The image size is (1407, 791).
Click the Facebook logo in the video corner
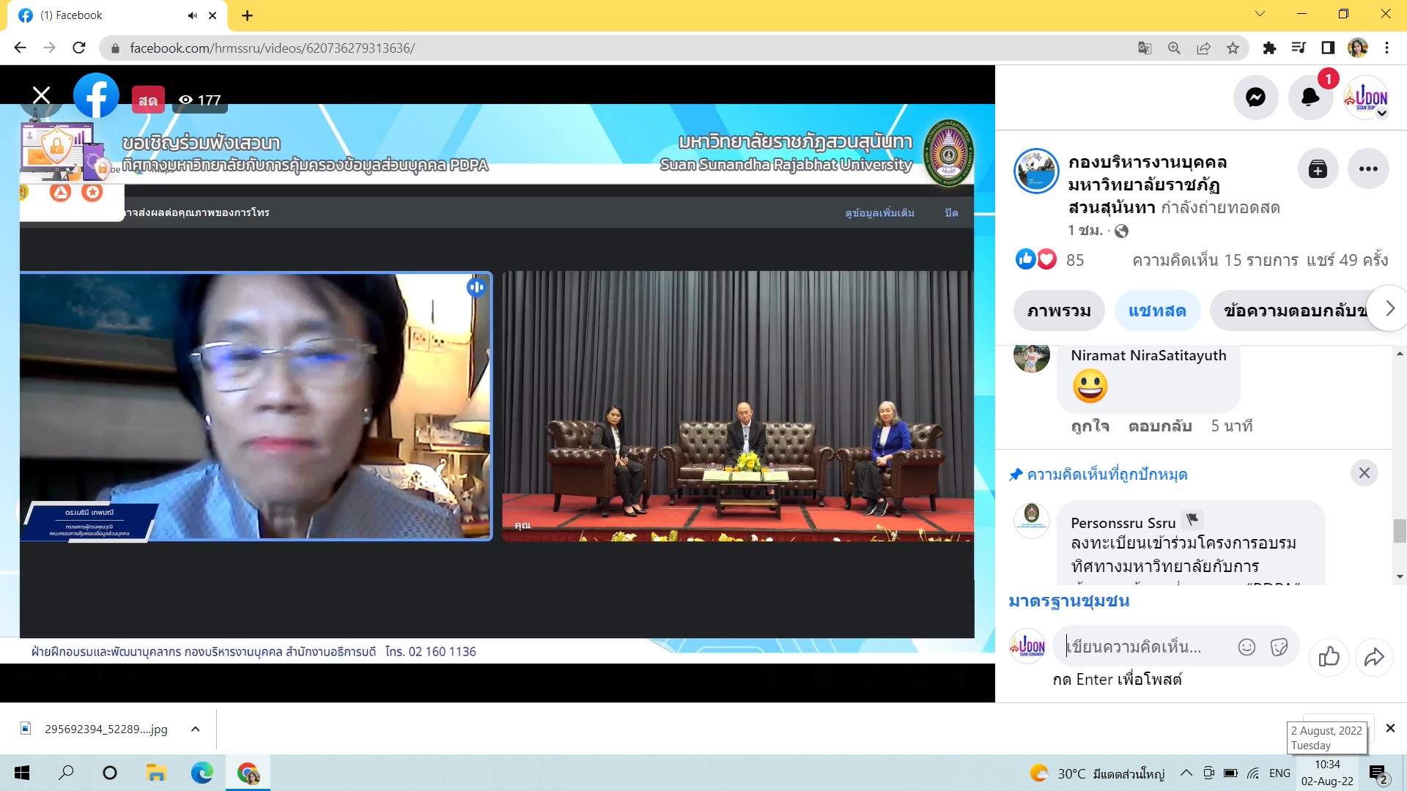[x=96, y=95]
